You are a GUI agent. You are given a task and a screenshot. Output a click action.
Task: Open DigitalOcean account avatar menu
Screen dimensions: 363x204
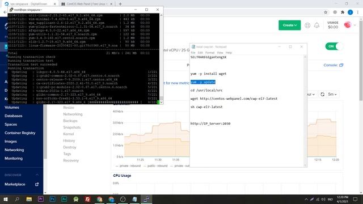(x=348, y=25)
